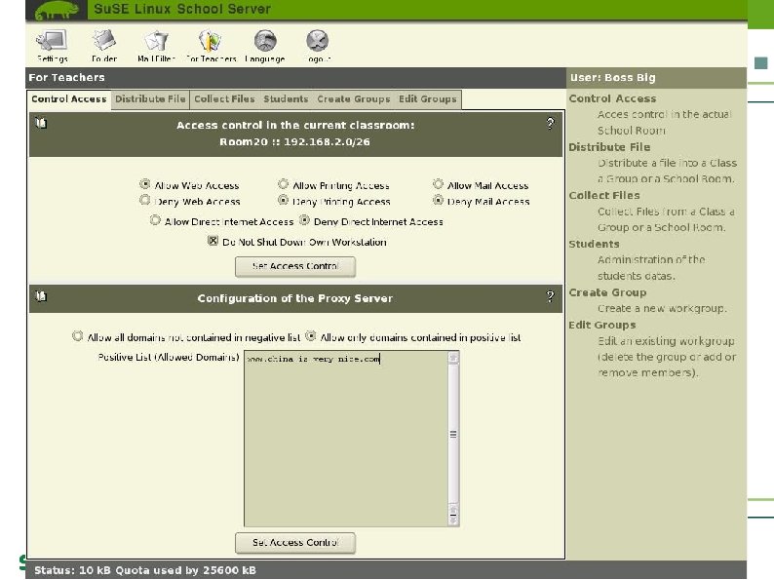This screenshot has height=580, width=774.
Task: Click book icon in Access control header
Action: [41, 123]
